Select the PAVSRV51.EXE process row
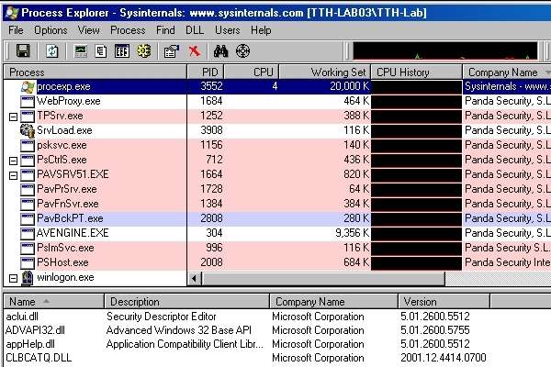The height and width of the screenshot is (367, 551). point(277,174)
